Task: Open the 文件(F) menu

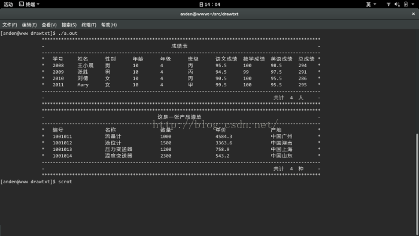Action: click(10, 25)
